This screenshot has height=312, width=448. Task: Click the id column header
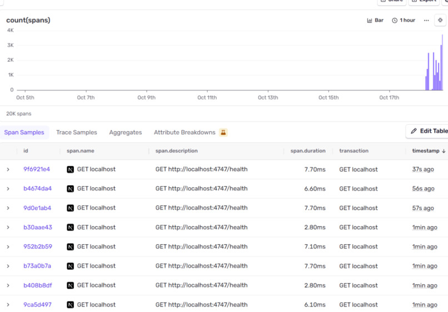click(26, 151)
